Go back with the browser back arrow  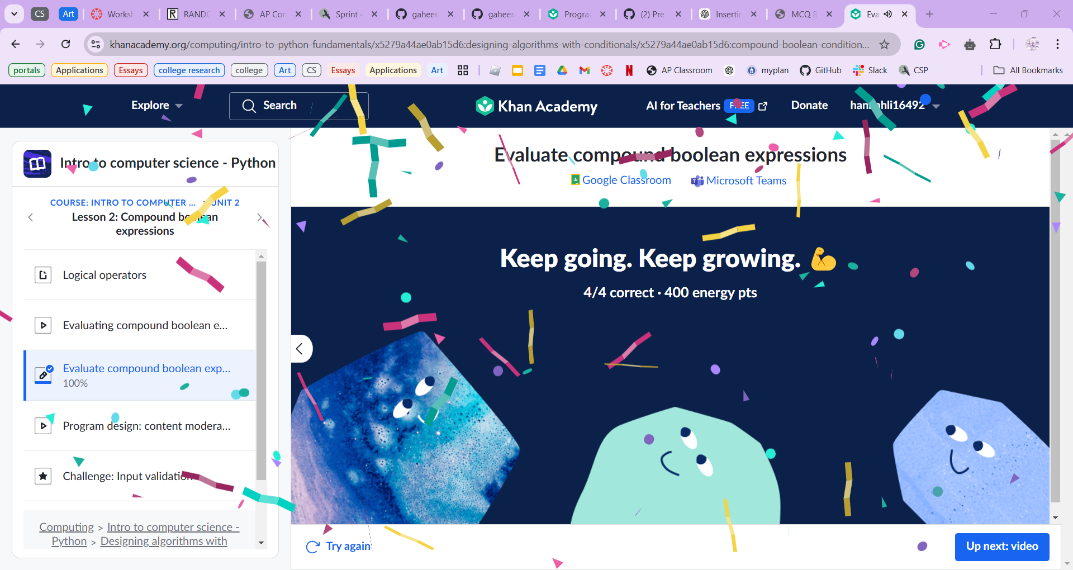16,44
